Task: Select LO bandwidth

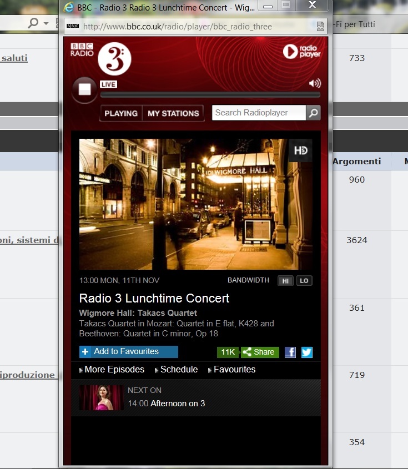Action: coord(304,281)
